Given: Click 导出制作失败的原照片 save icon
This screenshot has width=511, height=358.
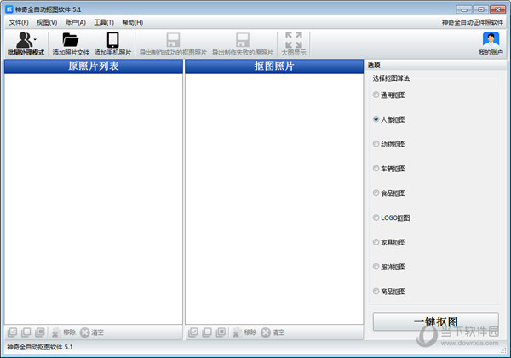Looking at the screenshot, I should (243, 40).
